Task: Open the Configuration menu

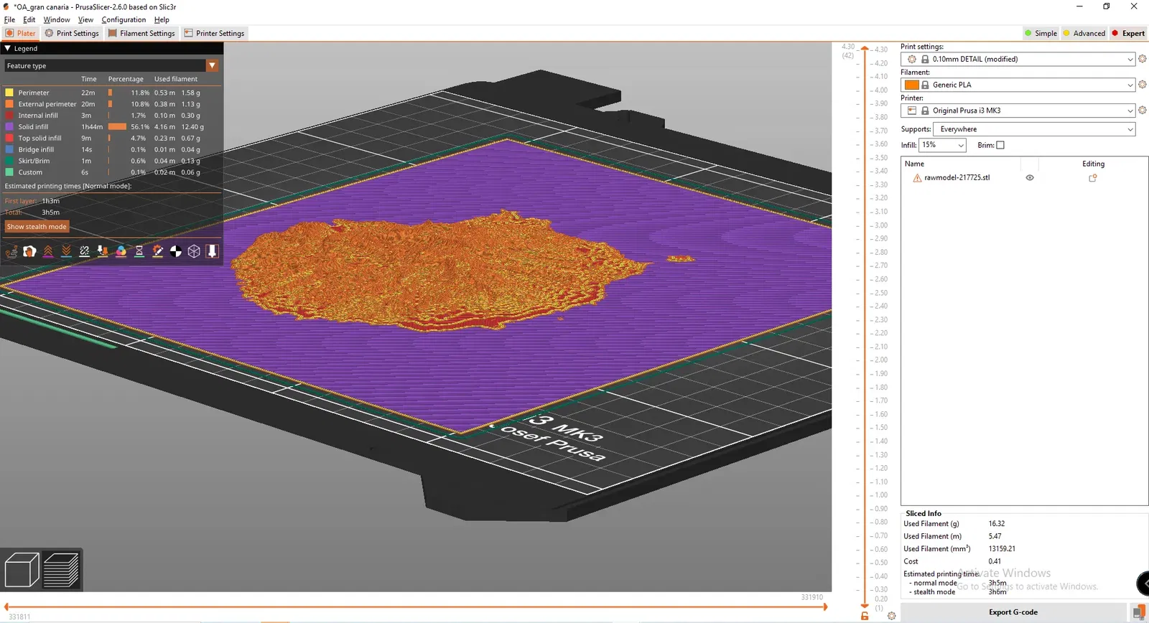Action: pyautogui.click(x=124, y=19)
